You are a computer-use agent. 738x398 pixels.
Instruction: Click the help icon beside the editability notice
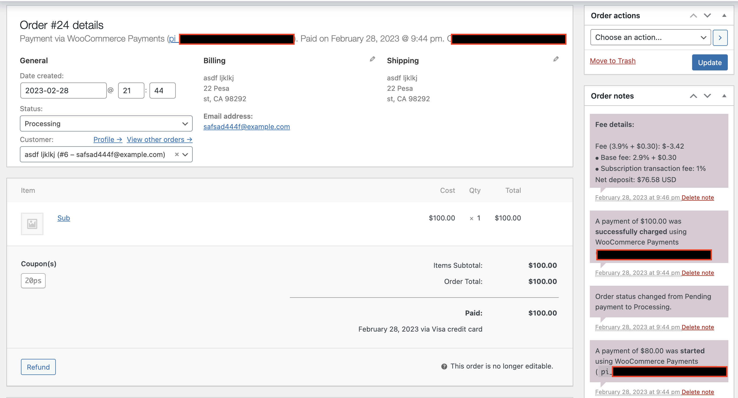click(444, 366)
